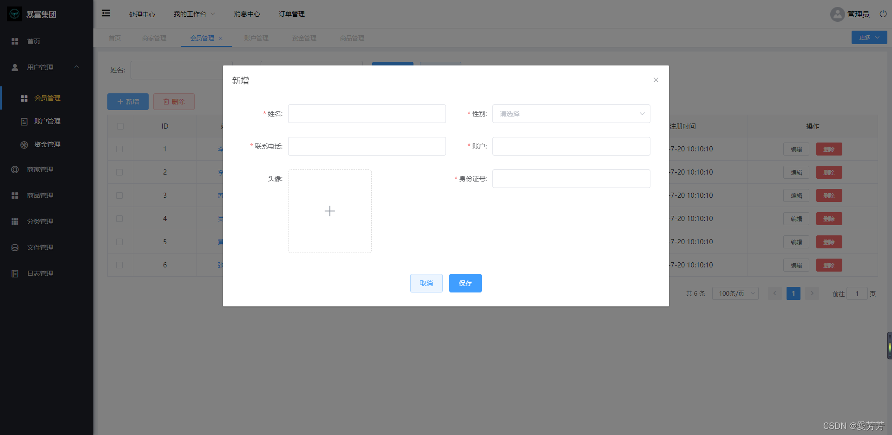Screen dimensions: 892x435
Task: Close the 新增 dialog with X
Action: tap(656, 80)
